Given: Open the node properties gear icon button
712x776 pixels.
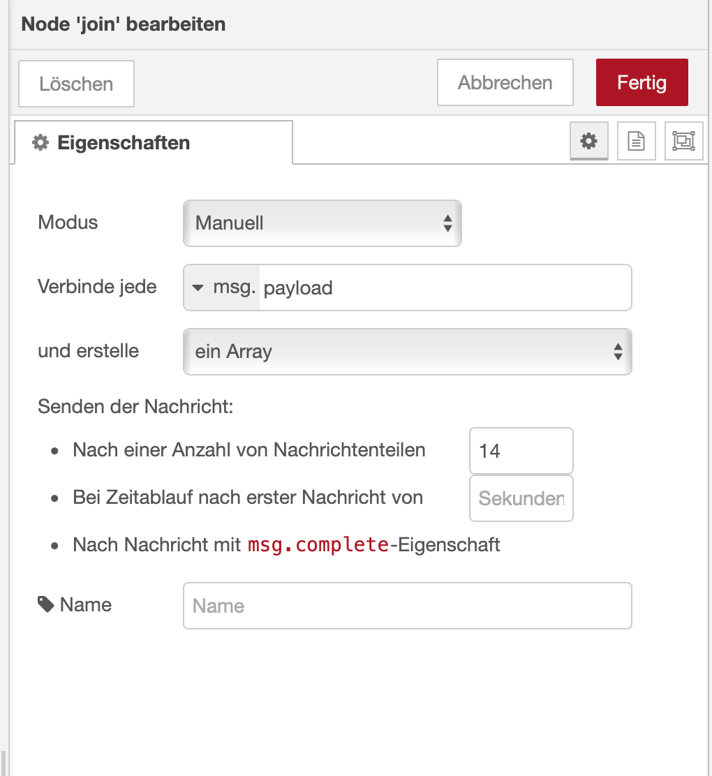Looking at the screenshot, I should pyautogui.click(x=589, y=142).
